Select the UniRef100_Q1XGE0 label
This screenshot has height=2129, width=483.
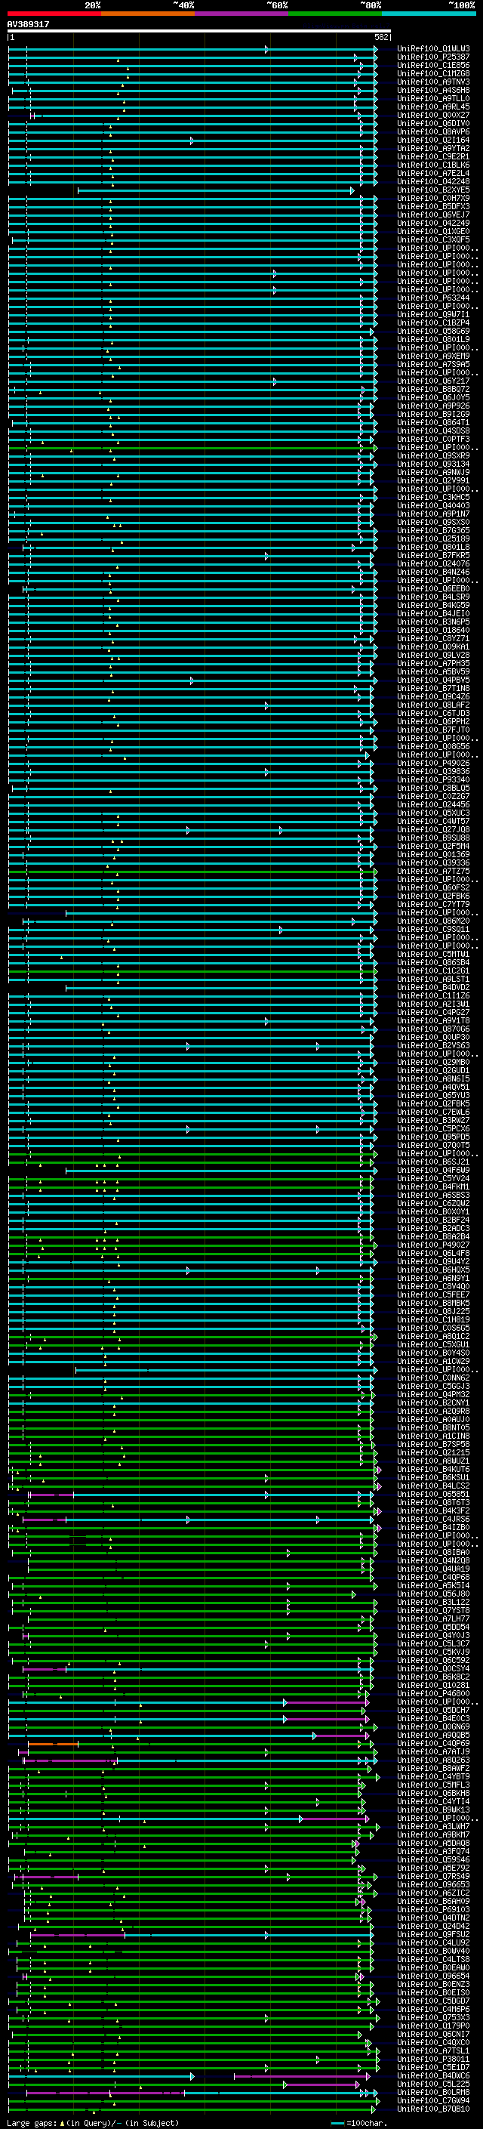(x=433, y=231)
